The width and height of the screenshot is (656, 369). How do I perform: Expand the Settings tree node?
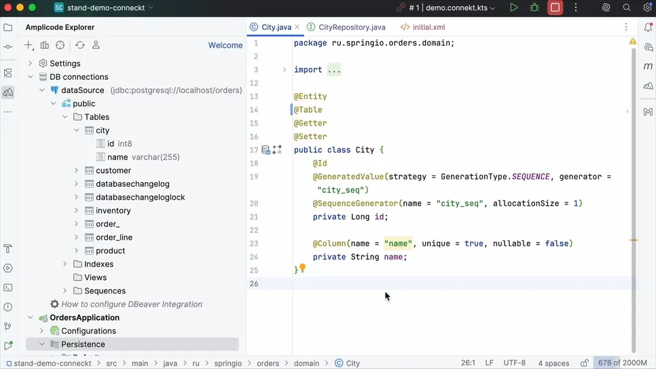[30, 64]
